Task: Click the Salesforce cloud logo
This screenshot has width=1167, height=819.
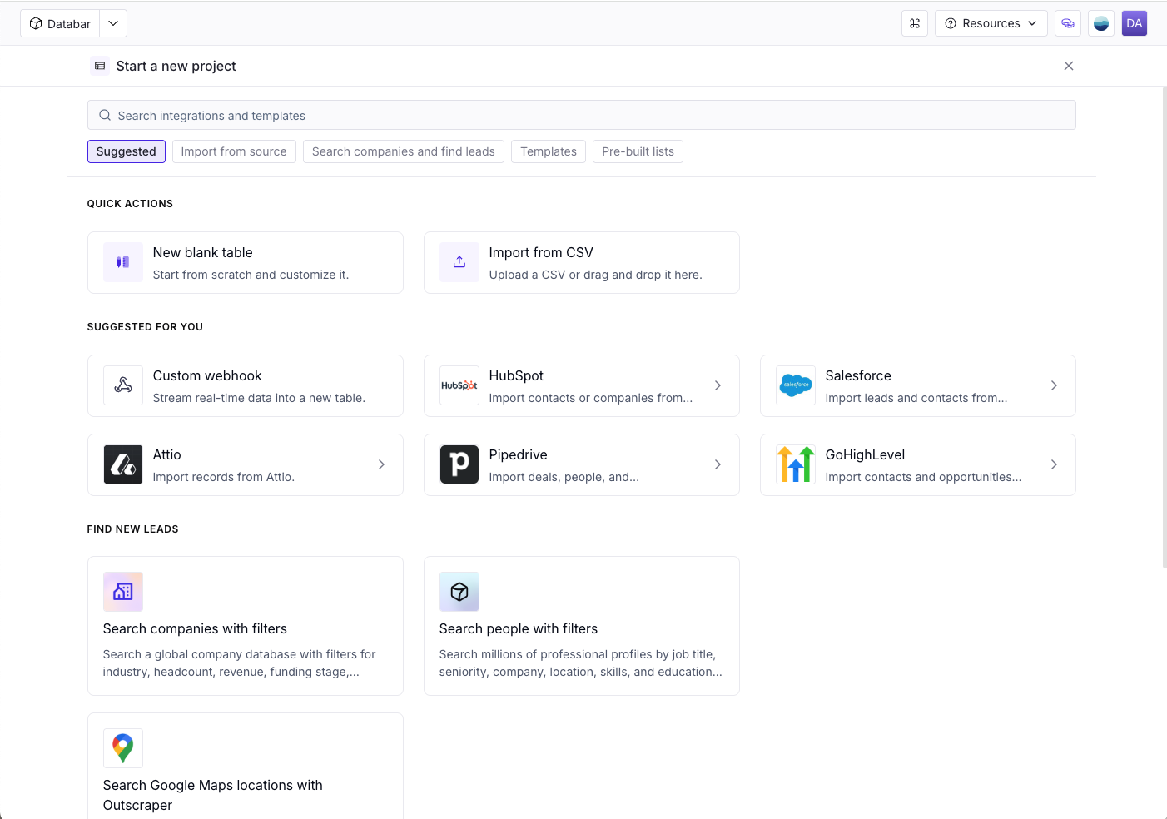Action: pyautogui.click(x=796, y=385)
